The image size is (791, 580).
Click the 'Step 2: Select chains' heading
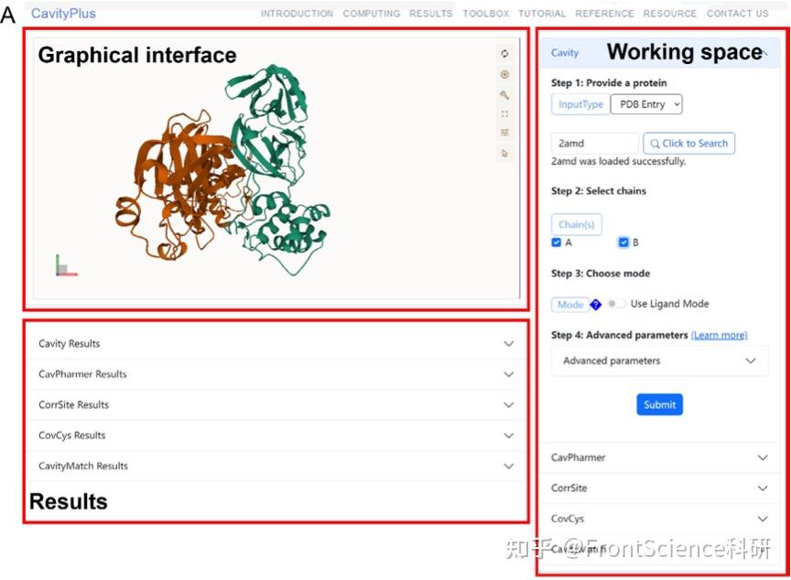[x=599, y=191]
